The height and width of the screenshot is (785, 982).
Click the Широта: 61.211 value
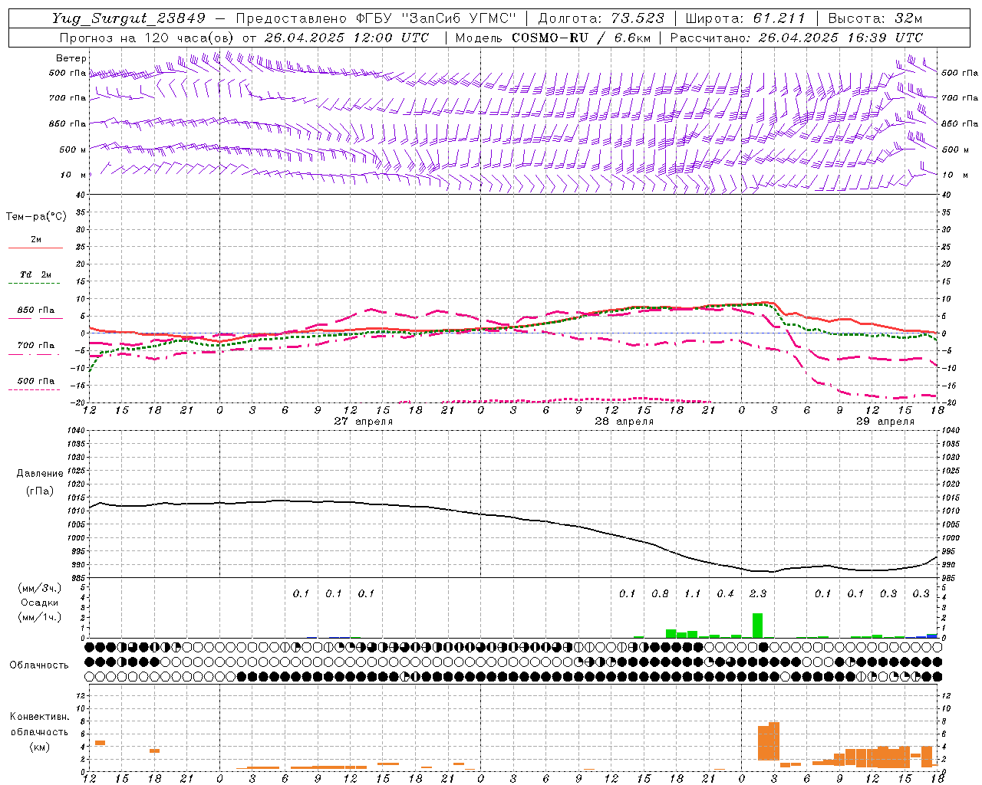coord(746,18)
